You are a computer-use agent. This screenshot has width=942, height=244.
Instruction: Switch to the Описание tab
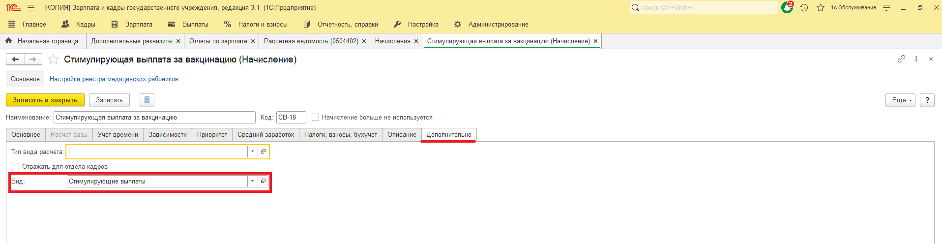(402, 134)
